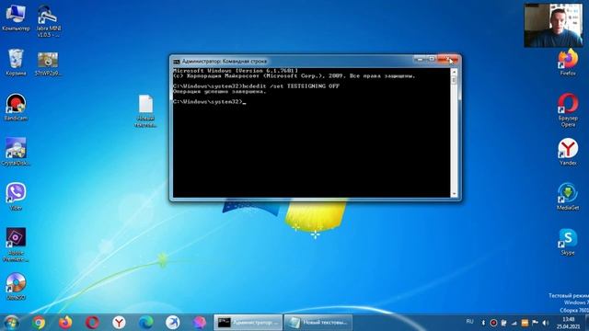
Task: Launch Edge from the taskbar
Action: click(145, 323)
